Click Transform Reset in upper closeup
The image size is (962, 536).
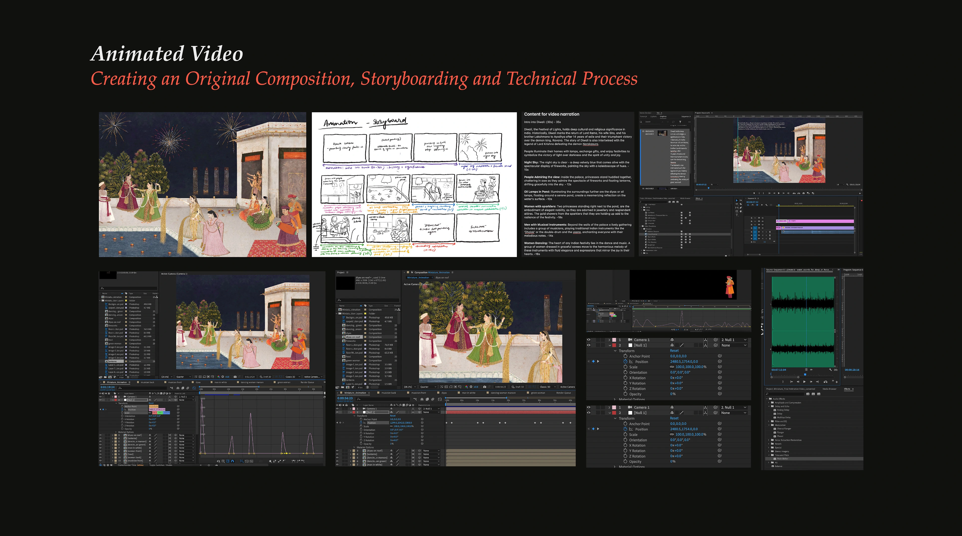pyautogui.click(x=674, y=351)
